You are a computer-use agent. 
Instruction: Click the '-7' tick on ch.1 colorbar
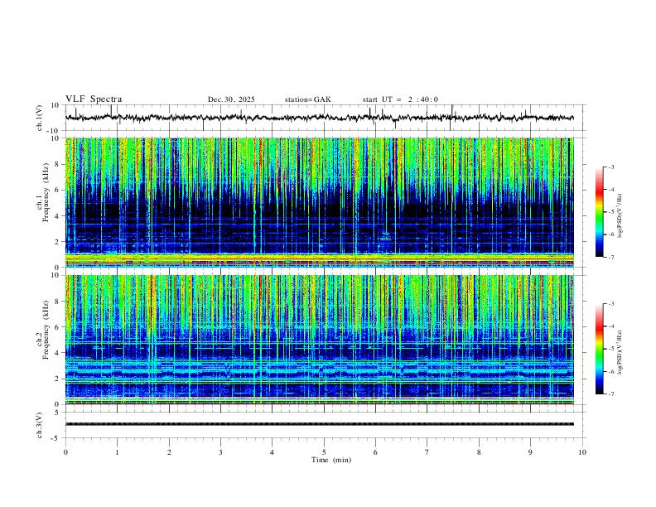pyautogui.click(x=610, y=258)
